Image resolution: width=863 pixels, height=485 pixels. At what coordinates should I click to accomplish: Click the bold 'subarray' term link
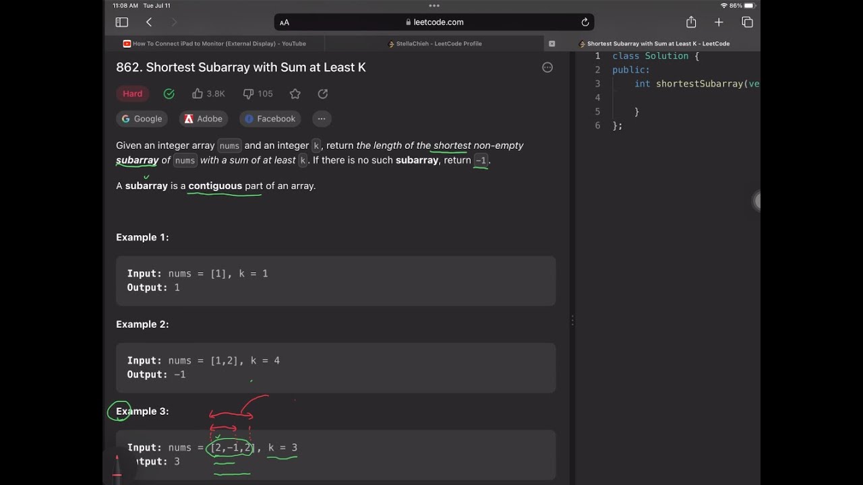(x=137, y=160)
